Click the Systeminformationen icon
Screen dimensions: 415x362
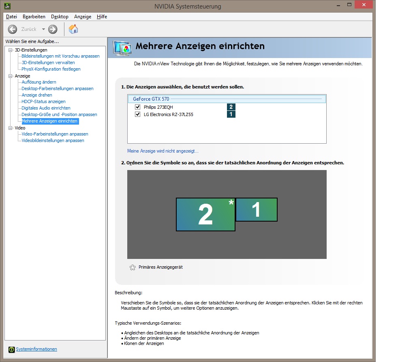pos(11,349)
